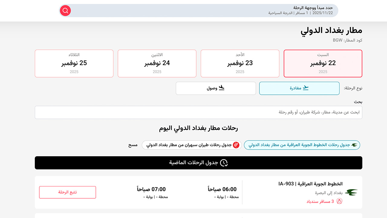The image size is (387, 218).
Task: Open the 3 مسافر سندباد link
Action: 320,201
